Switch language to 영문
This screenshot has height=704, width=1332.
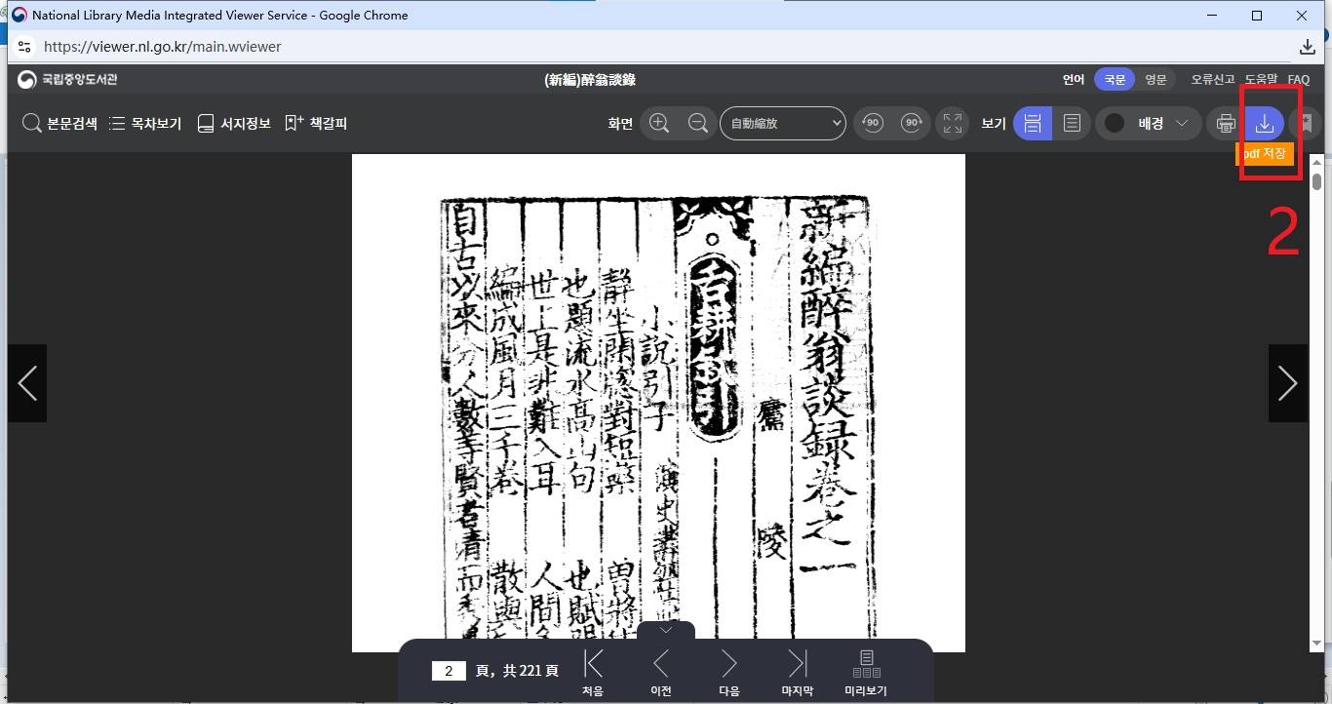[1156, 80]
